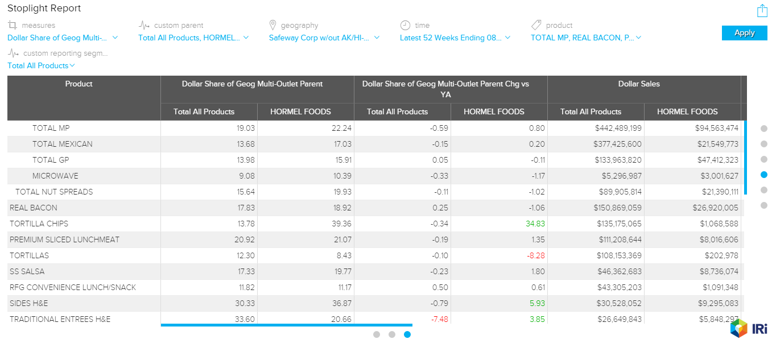Click the blue horizontal scrollbar

pyautogui.click(x=257, y=325)
